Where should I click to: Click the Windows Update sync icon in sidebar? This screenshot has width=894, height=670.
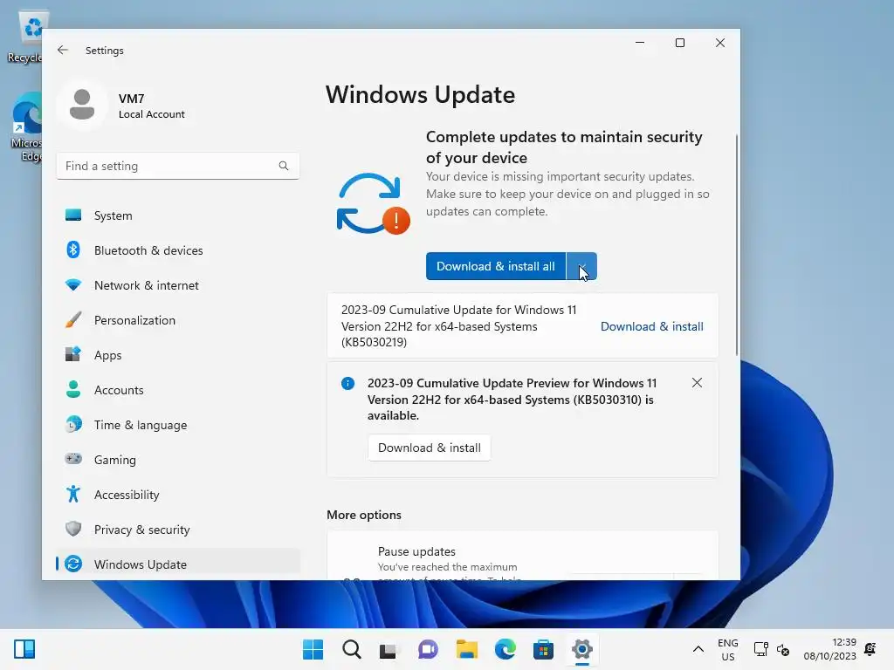[73, 564]
